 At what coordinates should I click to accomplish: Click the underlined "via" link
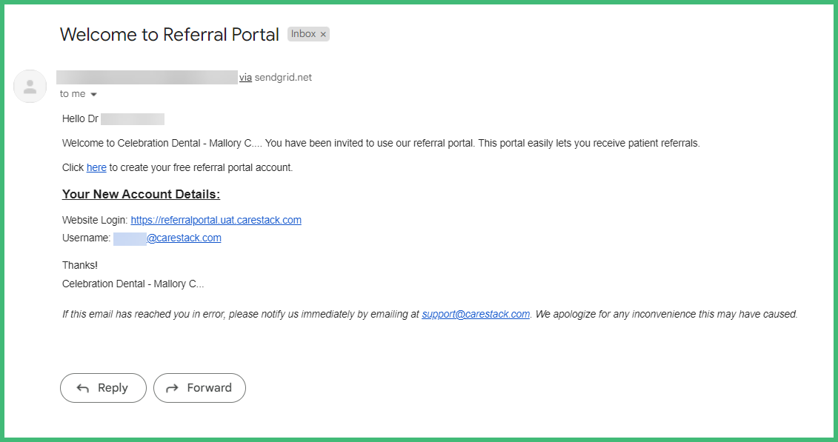245,77
